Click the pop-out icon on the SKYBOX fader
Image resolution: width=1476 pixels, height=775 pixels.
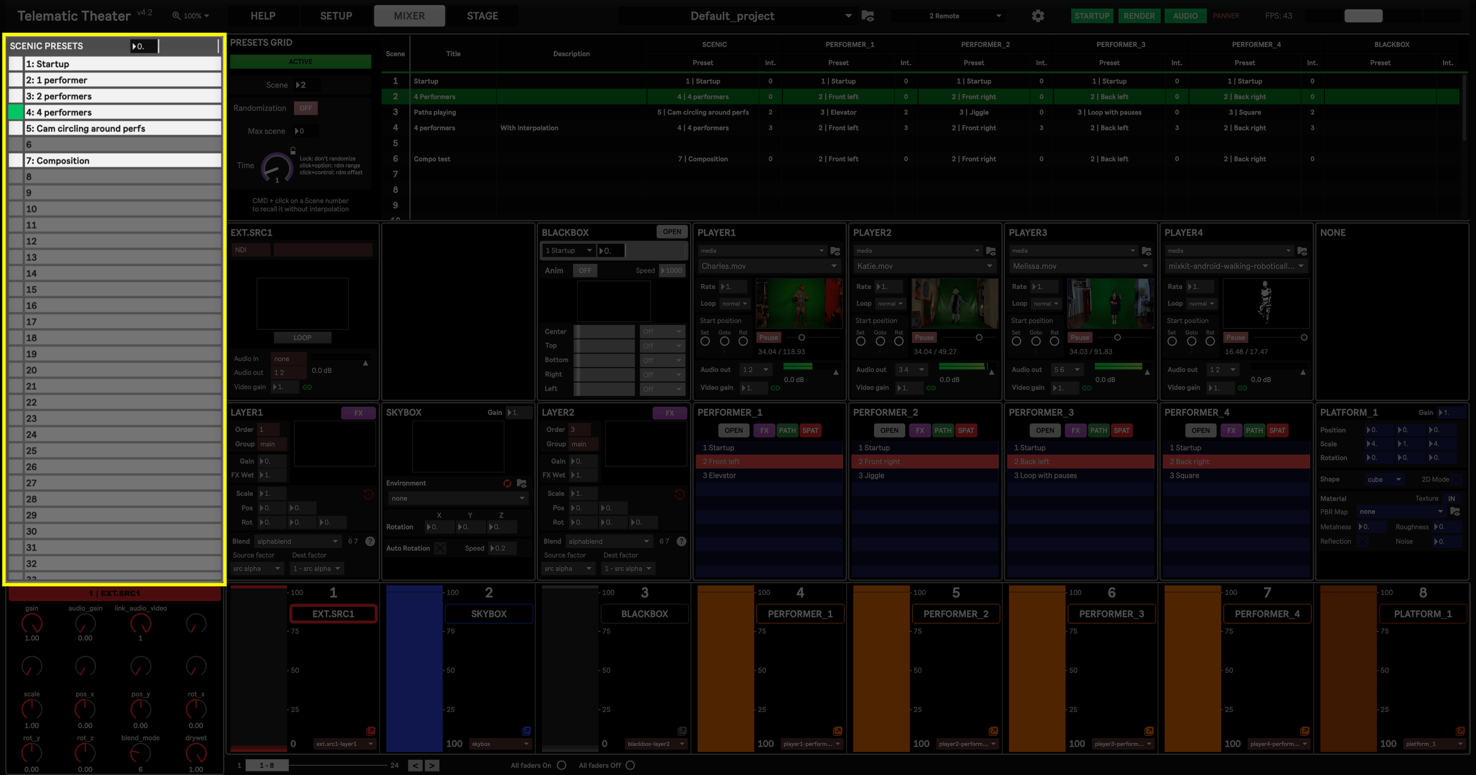[x=526, y=731]
